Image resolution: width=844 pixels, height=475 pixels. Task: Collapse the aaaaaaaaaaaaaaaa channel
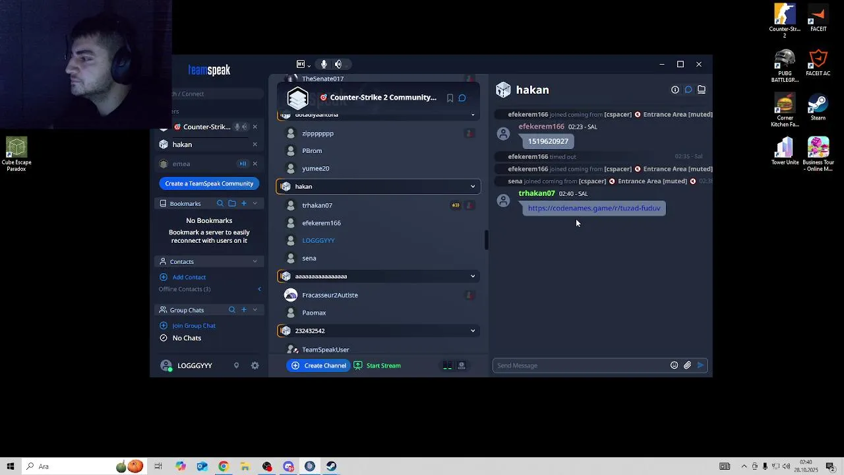tap(473, 276)
